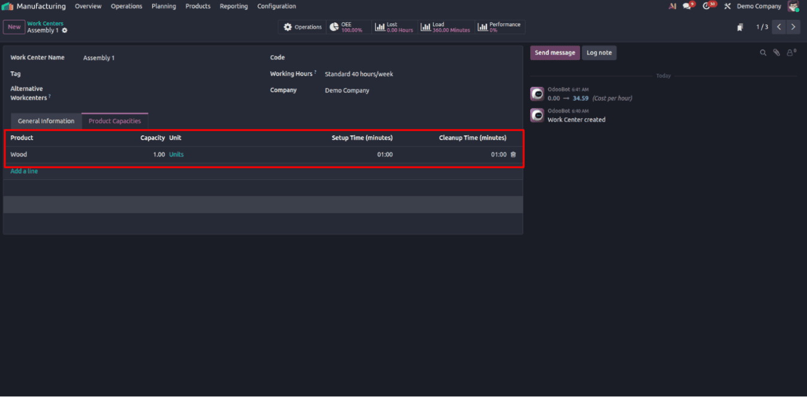Go to previous record with left arrow

778,26
